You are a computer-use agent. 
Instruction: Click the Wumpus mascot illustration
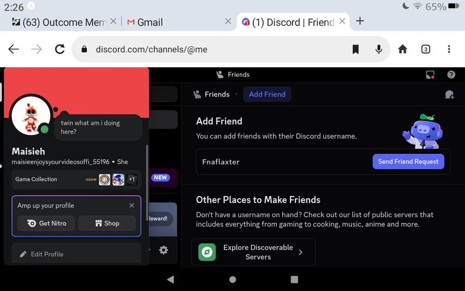click(422, 131)
